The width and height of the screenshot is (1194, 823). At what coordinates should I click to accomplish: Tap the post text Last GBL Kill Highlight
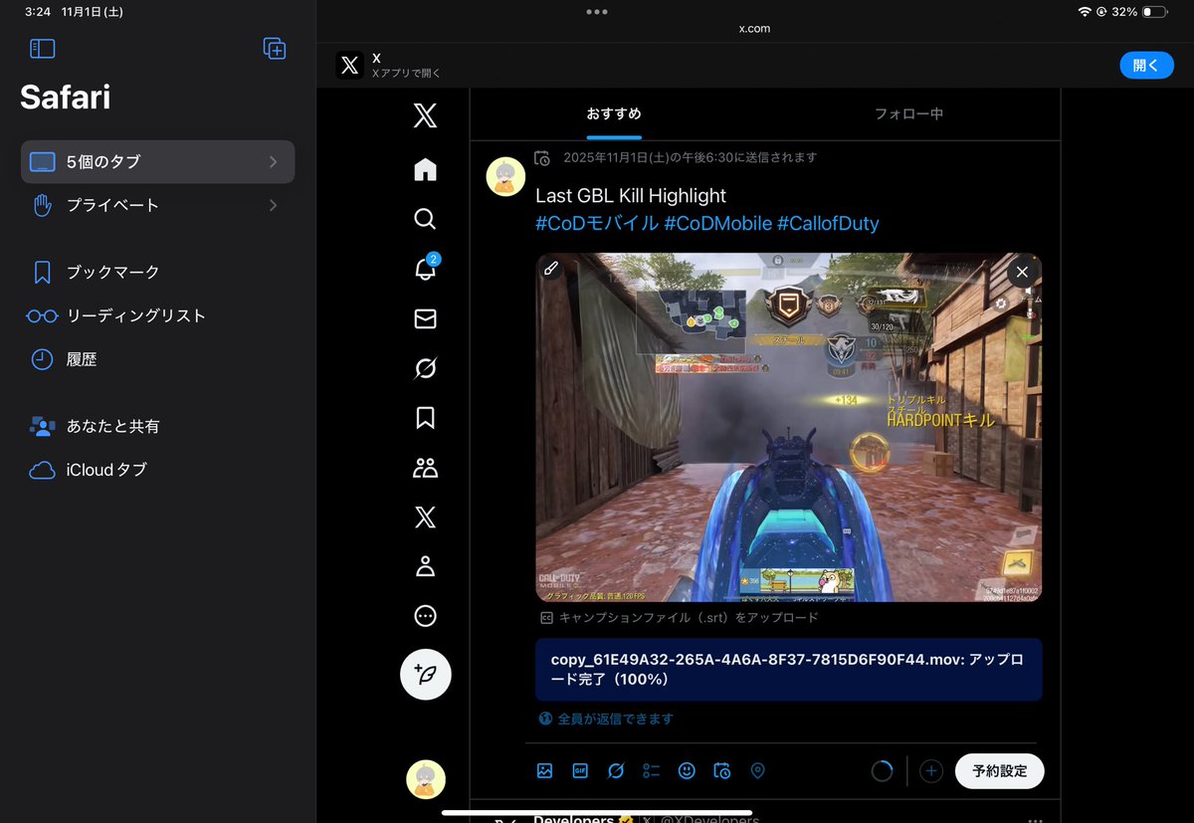[x=631, y=195]
